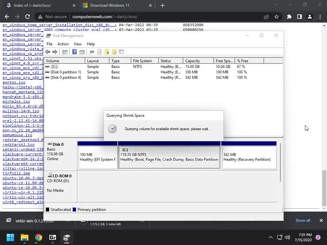
Task: Open File Explorer from the taskbar
Action: 24,237
